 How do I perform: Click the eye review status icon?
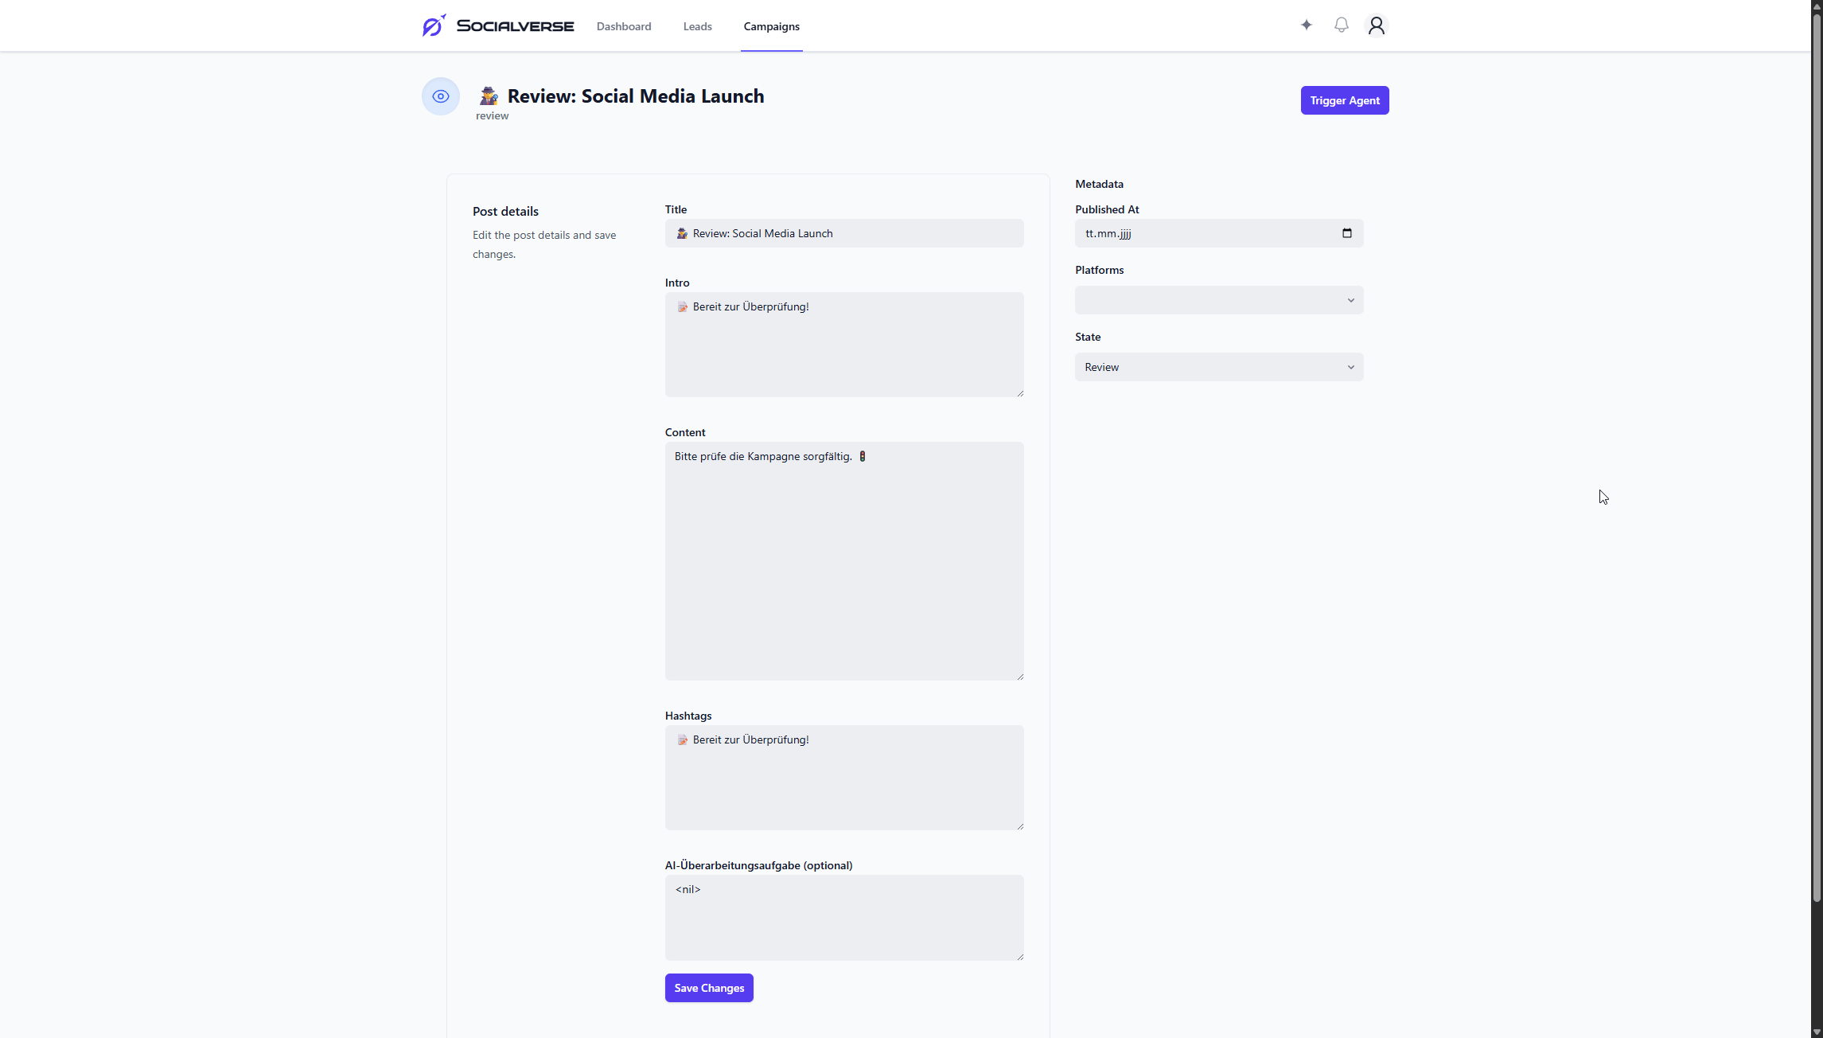(440, 96)
